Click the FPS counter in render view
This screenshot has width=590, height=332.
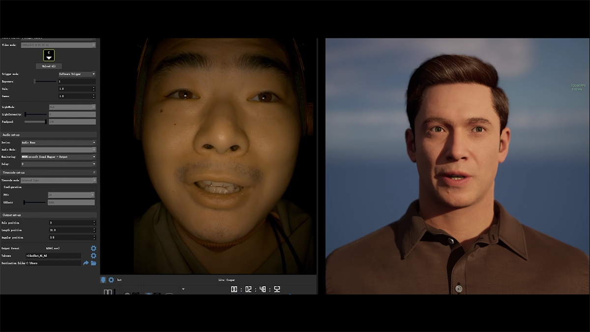tap(578, 87)
